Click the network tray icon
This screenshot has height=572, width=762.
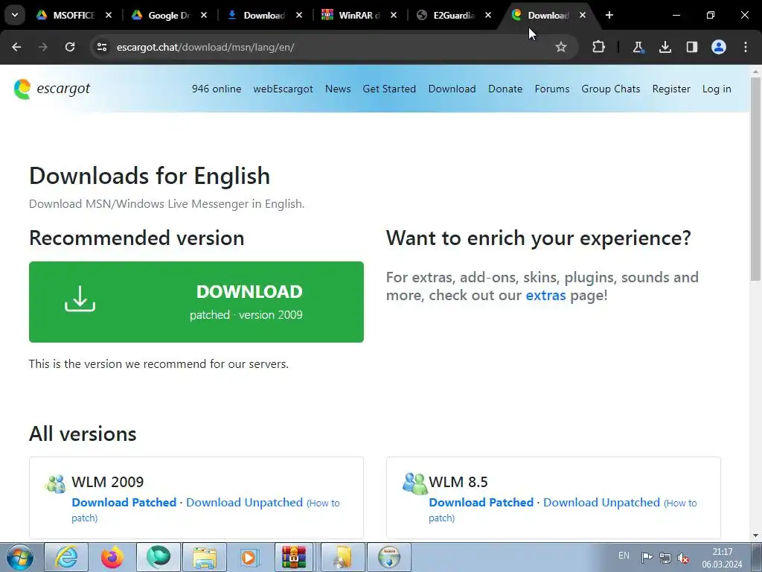[665, 557]
